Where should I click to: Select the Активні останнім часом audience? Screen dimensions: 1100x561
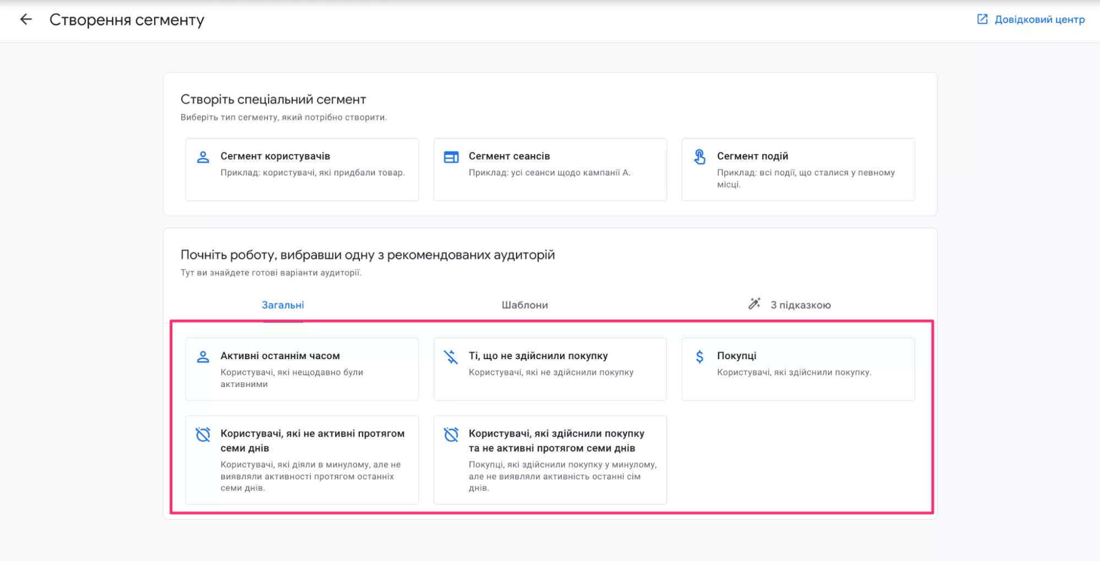(x=302, y=369)
